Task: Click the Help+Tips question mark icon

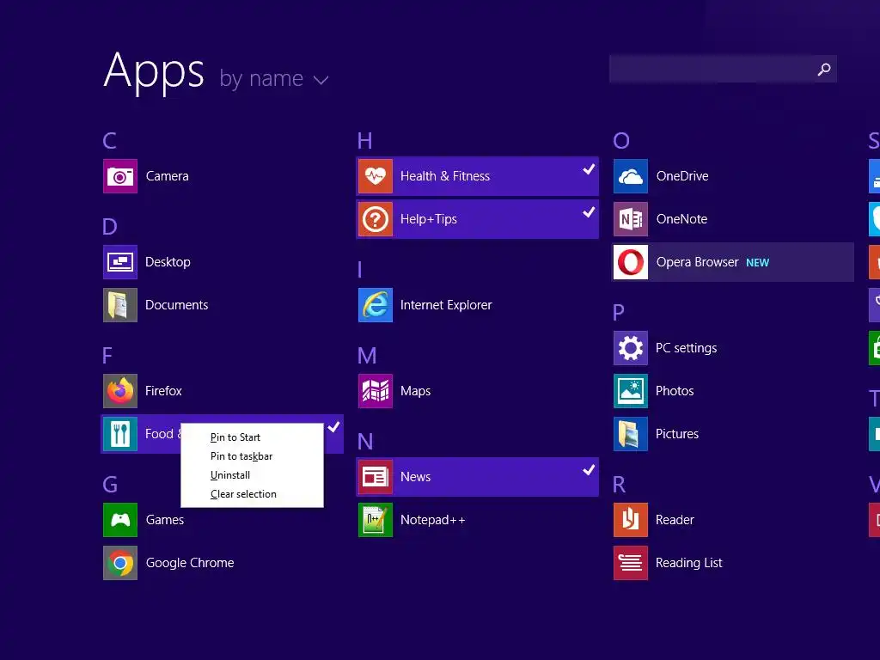Action: click(x=376, y=219)
